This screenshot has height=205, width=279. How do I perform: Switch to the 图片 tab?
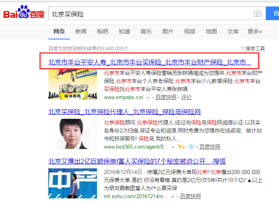pyautogui.click(x=168, y=31)
